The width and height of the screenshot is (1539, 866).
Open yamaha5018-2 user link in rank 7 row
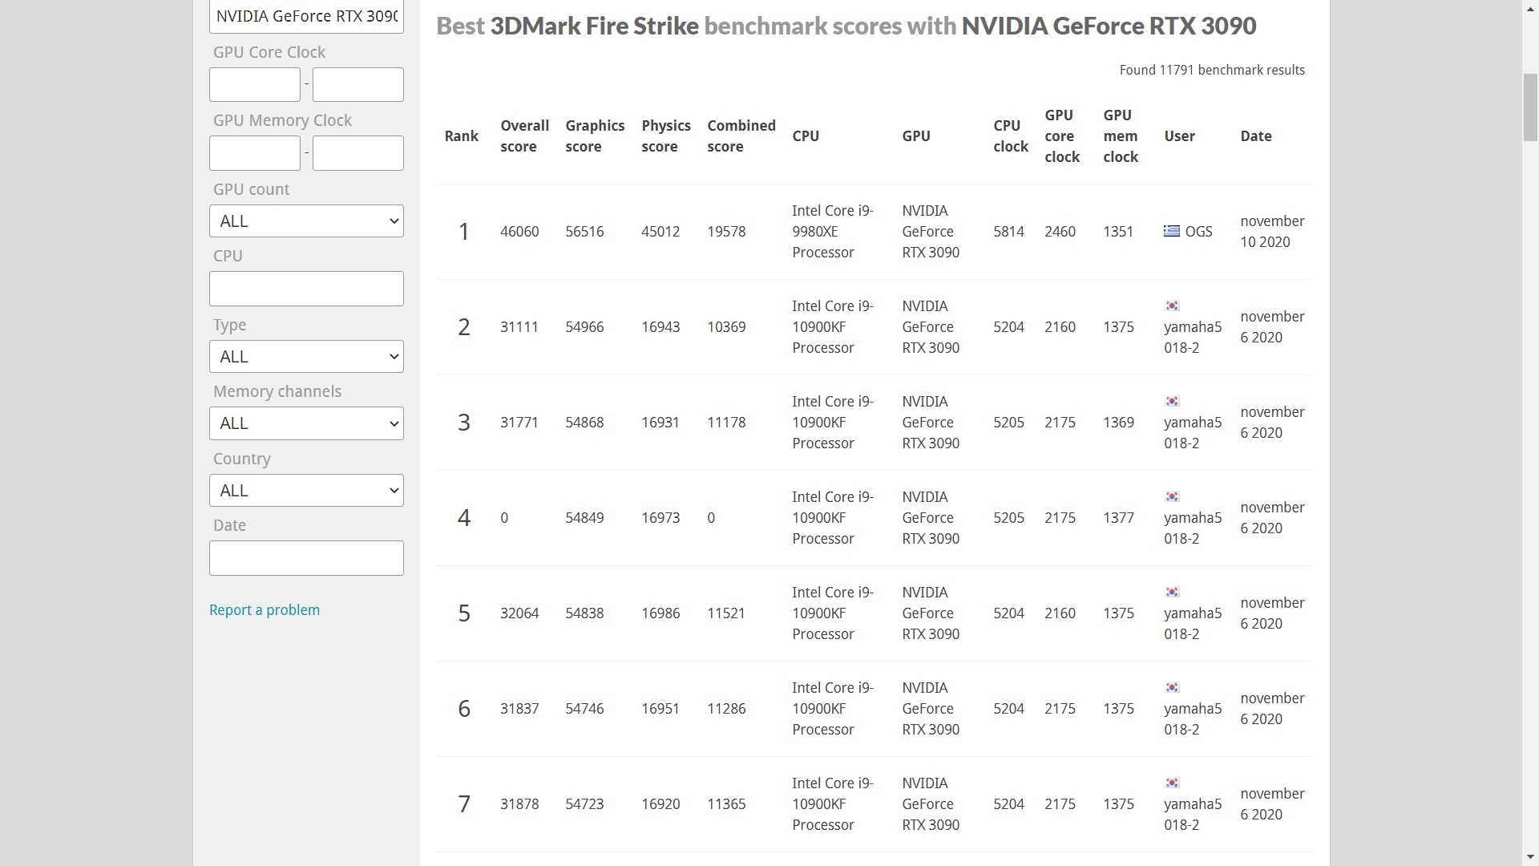click(1193, 815)
